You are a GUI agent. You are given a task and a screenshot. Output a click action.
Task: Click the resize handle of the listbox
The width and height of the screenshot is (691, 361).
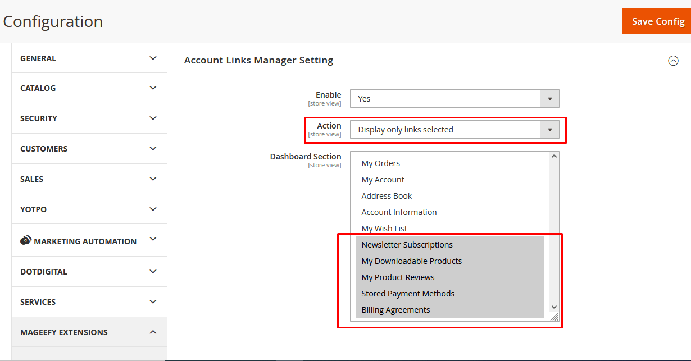[x=554, y=317]
